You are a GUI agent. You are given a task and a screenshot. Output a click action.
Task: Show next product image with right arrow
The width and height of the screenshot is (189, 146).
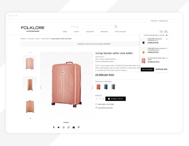click(x=92, y=87)
